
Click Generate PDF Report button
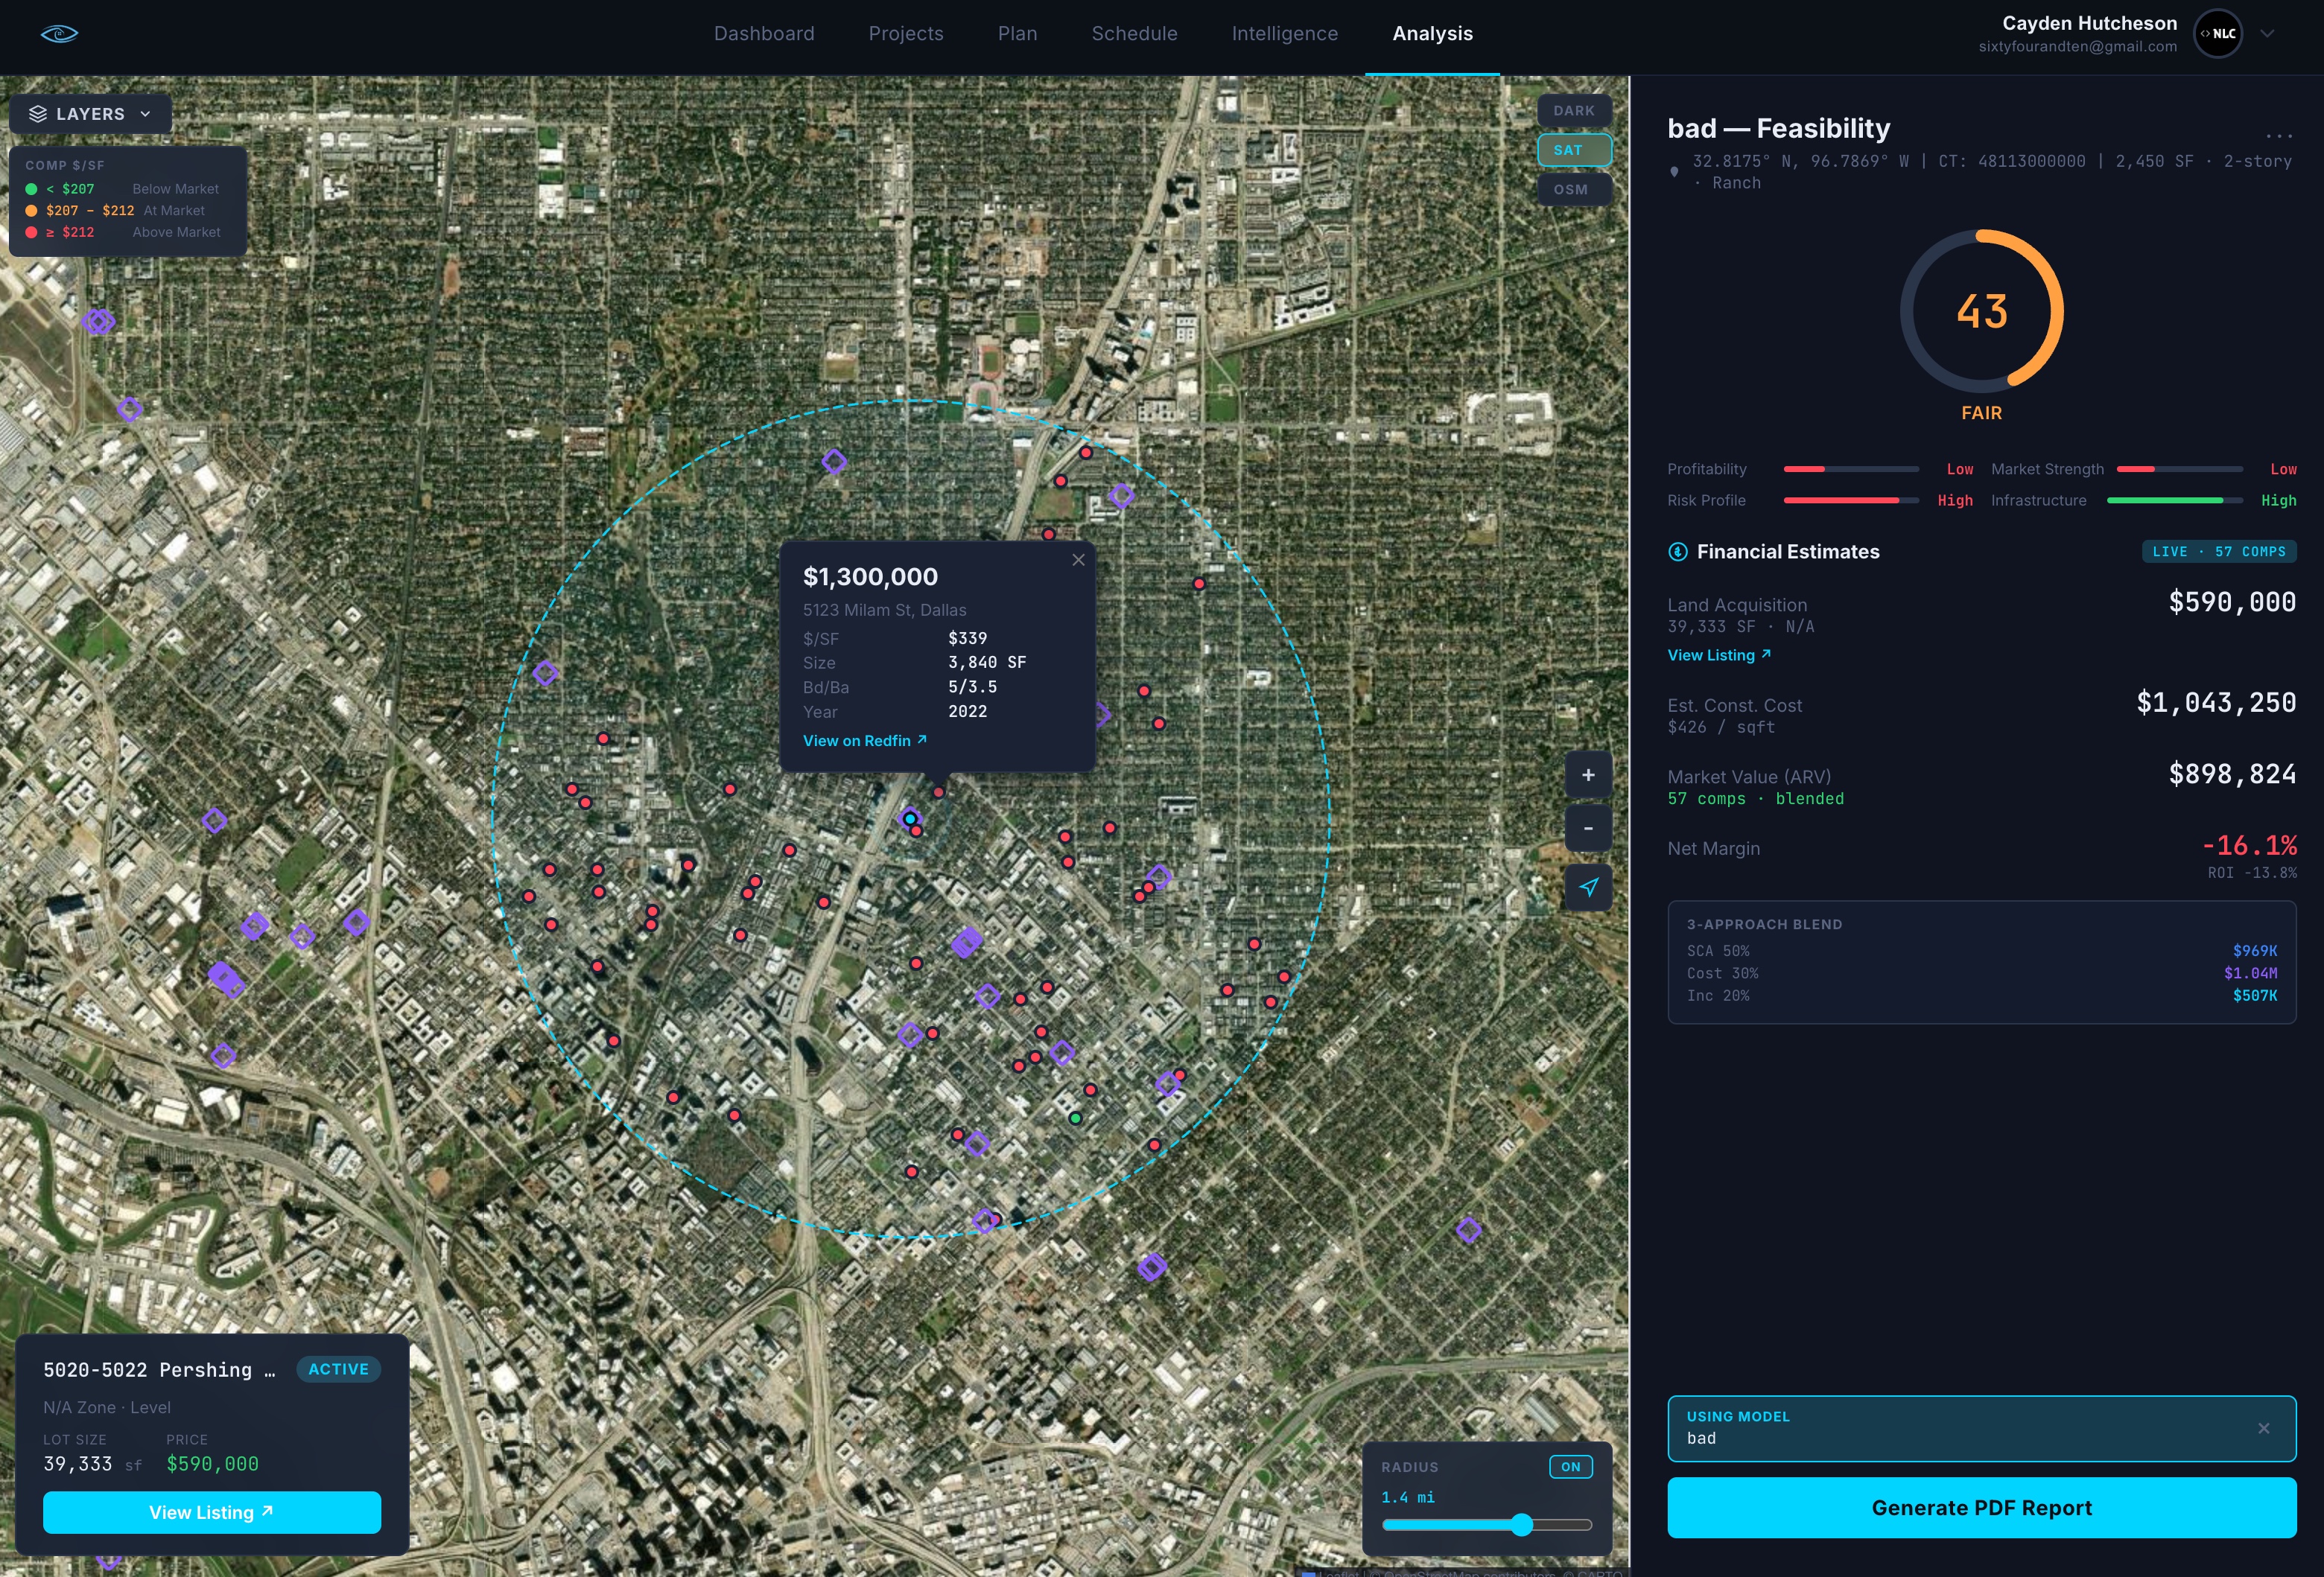[x=1981, y=1507]
